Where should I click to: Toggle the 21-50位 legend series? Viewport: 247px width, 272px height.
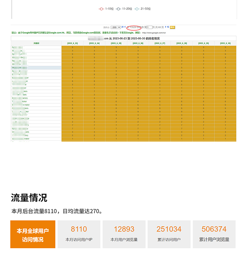click(x=143, y=9)
